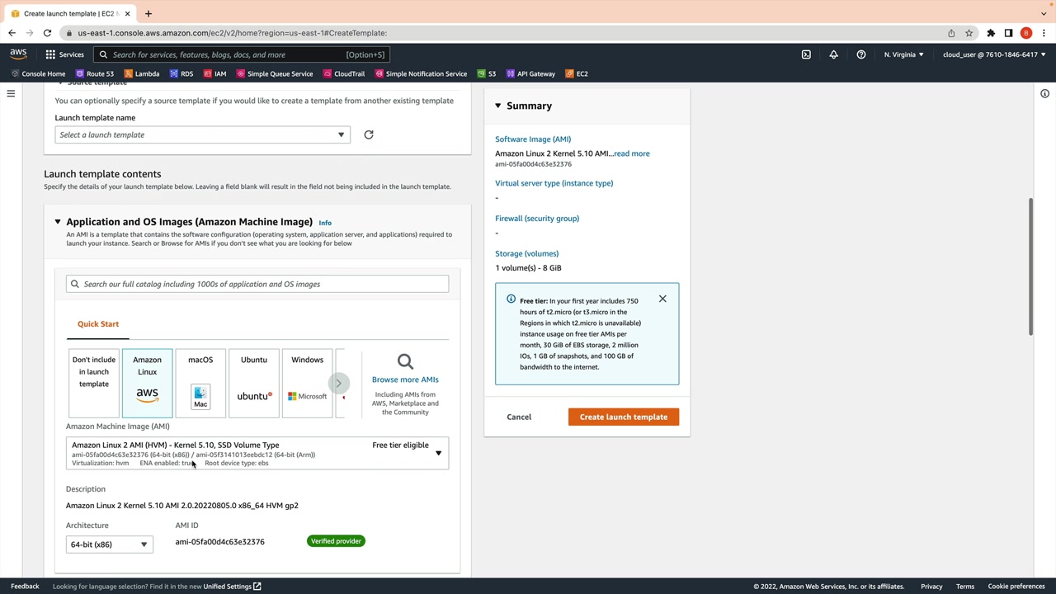This screenshot has height=594, width=1056.
Task: Open the Architecture 64-bit (x86) dropdown
Action: 109,544
